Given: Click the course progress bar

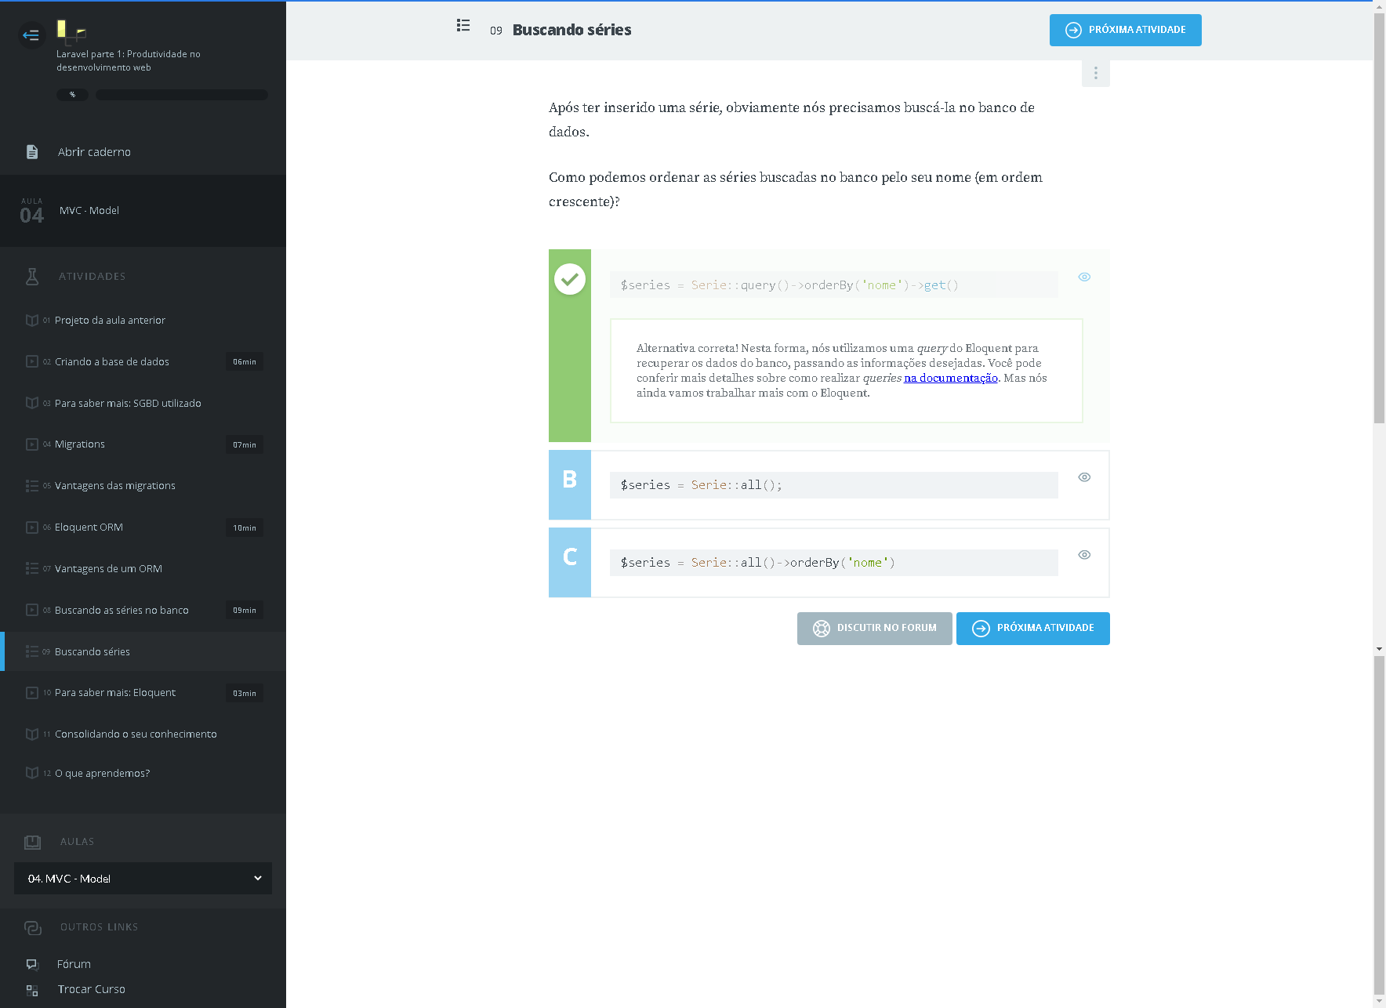Looking at the screenshot, I should point(182,95).
